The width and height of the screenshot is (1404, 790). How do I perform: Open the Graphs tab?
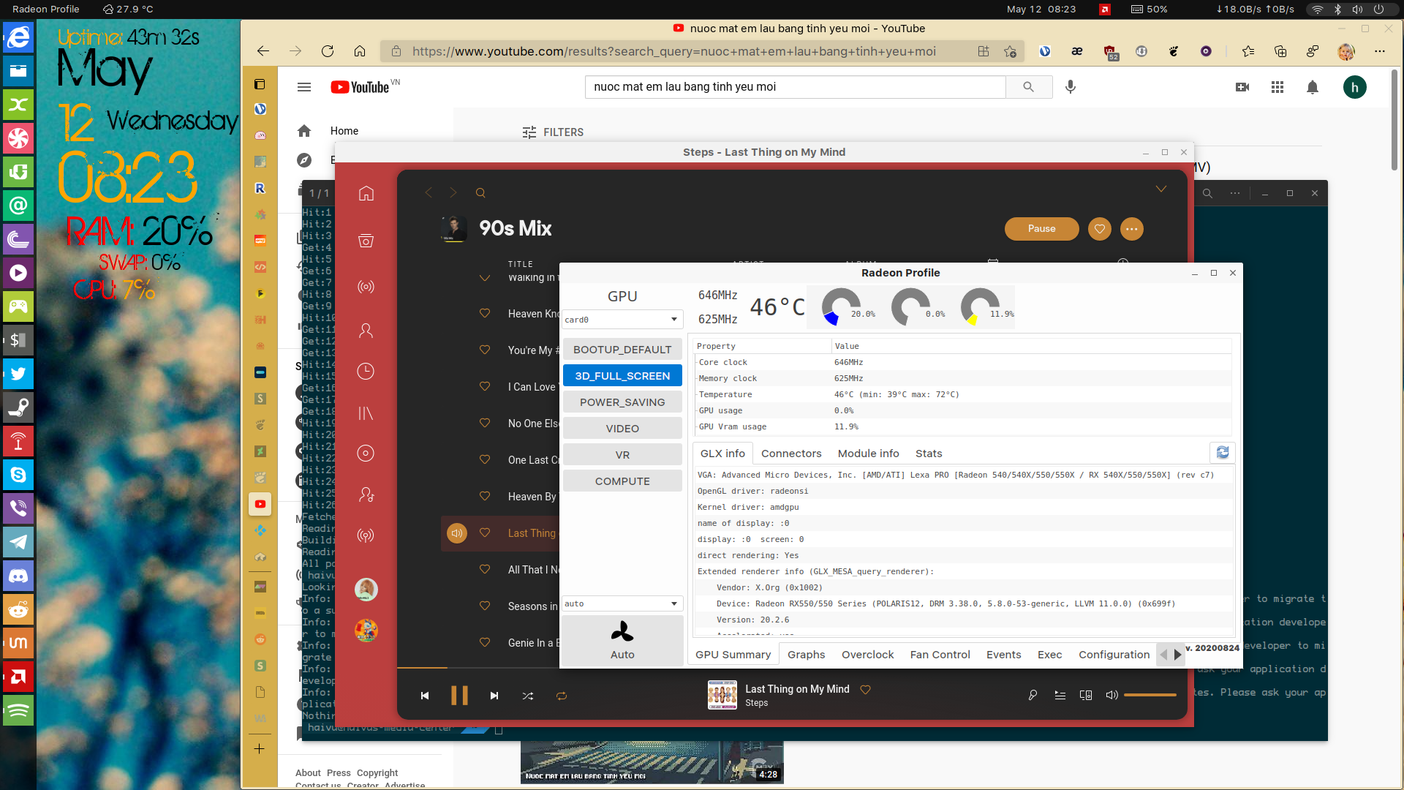click(x=806, y=655)
